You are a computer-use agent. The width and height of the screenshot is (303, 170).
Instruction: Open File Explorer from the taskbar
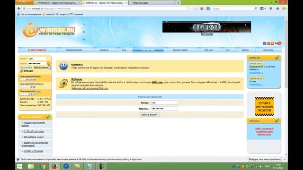tap(31, 166)
